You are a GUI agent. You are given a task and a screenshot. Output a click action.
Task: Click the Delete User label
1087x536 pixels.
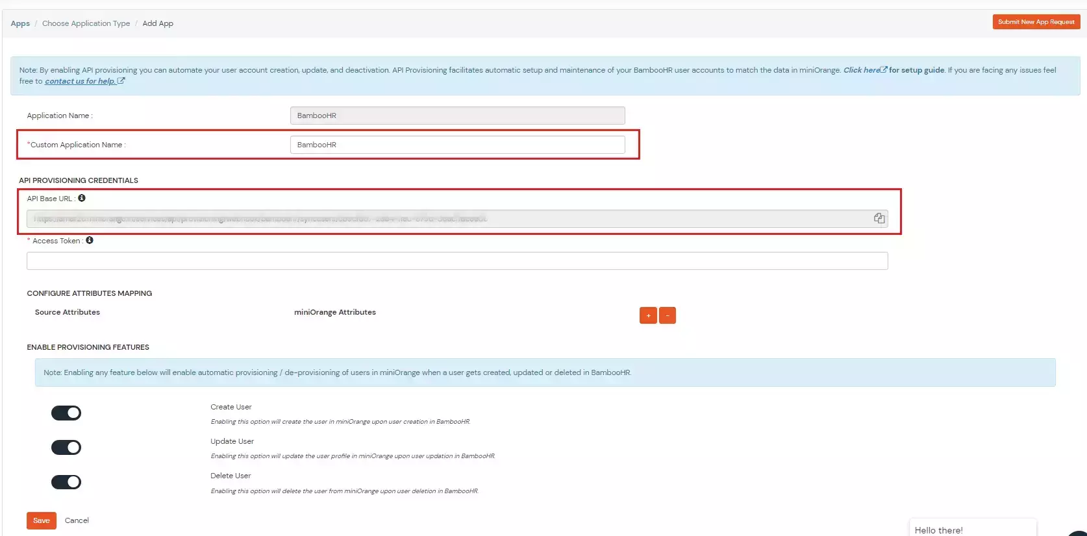click(x=231, y=476)
